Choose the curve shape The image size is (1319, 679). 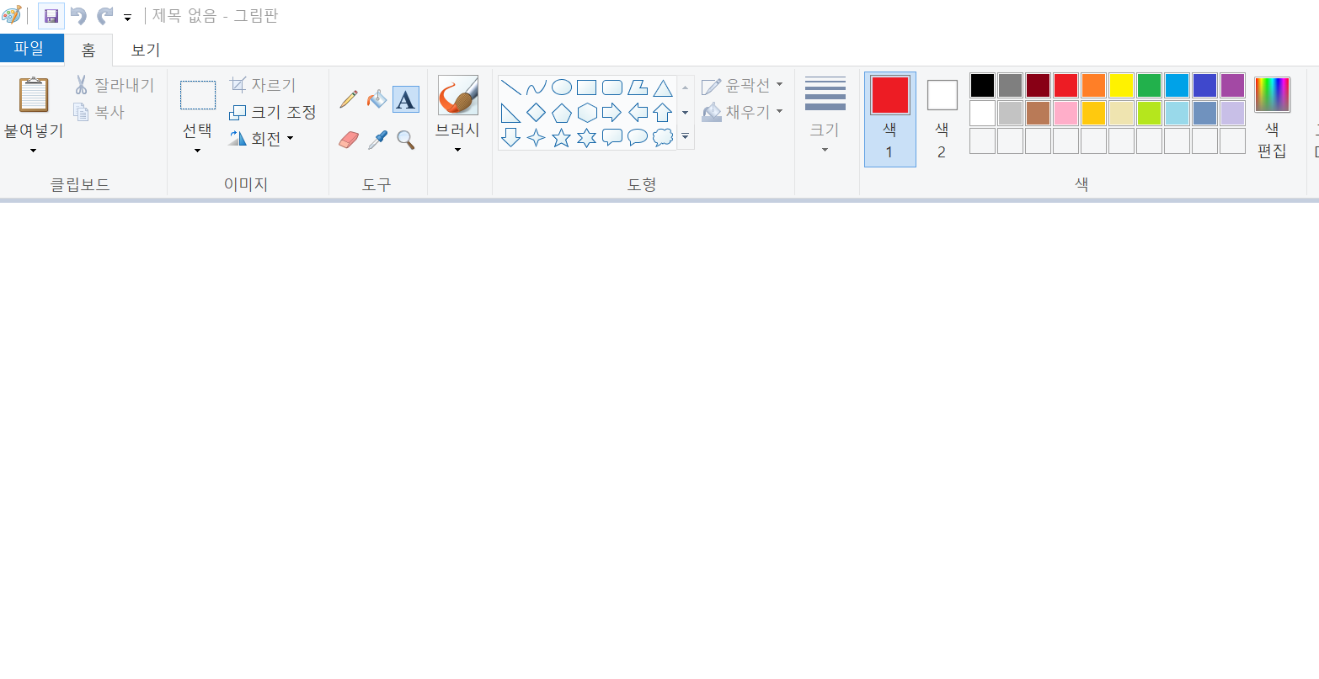(x=536, y=88)
